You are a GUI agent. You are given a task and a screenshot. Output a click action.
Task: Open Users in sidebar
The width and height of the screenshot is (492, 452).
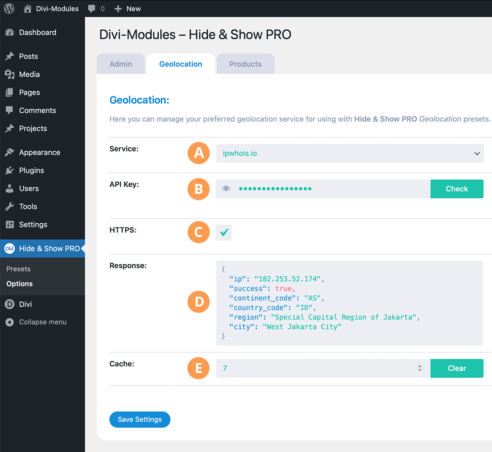tap(29, 188)
